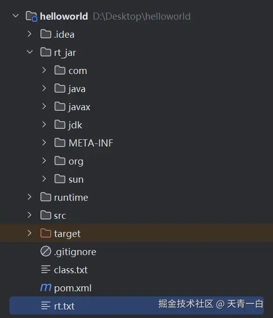273x318 pixels.
Task: Click the META-INF folder icon
Action: tap(60, 142)
